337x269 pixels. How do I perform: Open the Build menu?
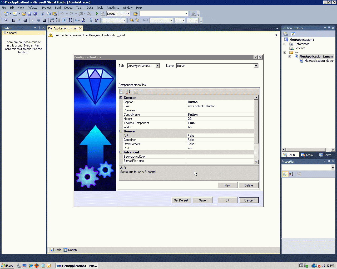58,8
